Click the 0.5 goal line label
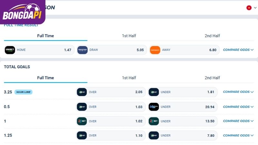 [7, 107]
